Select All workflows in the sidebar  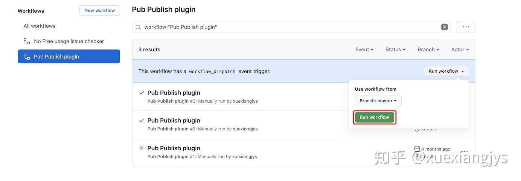coord(40,26)
